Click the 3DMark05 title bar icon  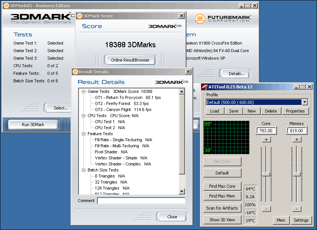click(6, 6)
